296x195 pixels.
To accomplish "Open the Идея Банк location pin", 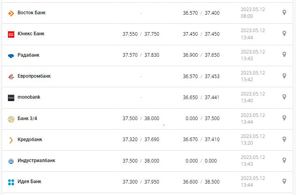I will (x=284, y=181).
